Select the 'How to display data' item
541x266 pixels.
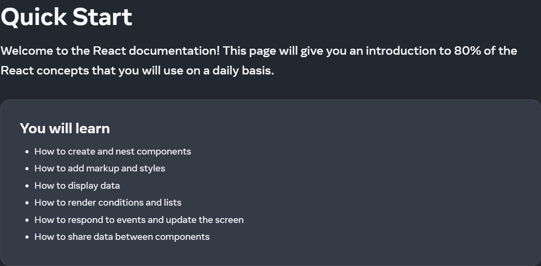coord(77,186)
